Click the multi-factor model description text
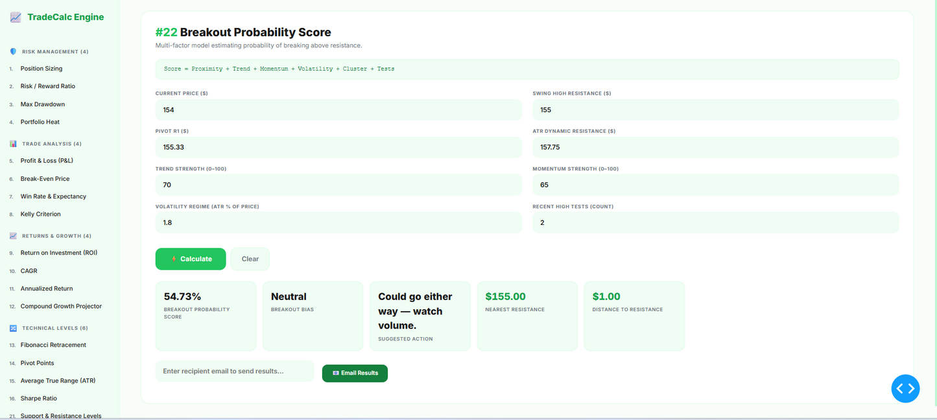 click(259, 45)
